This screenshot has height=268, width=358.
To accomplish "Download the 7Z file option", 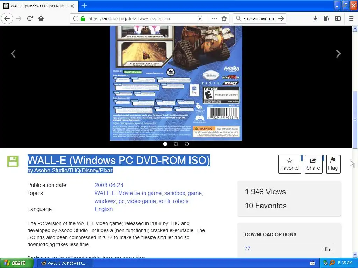I will point(248,248).
